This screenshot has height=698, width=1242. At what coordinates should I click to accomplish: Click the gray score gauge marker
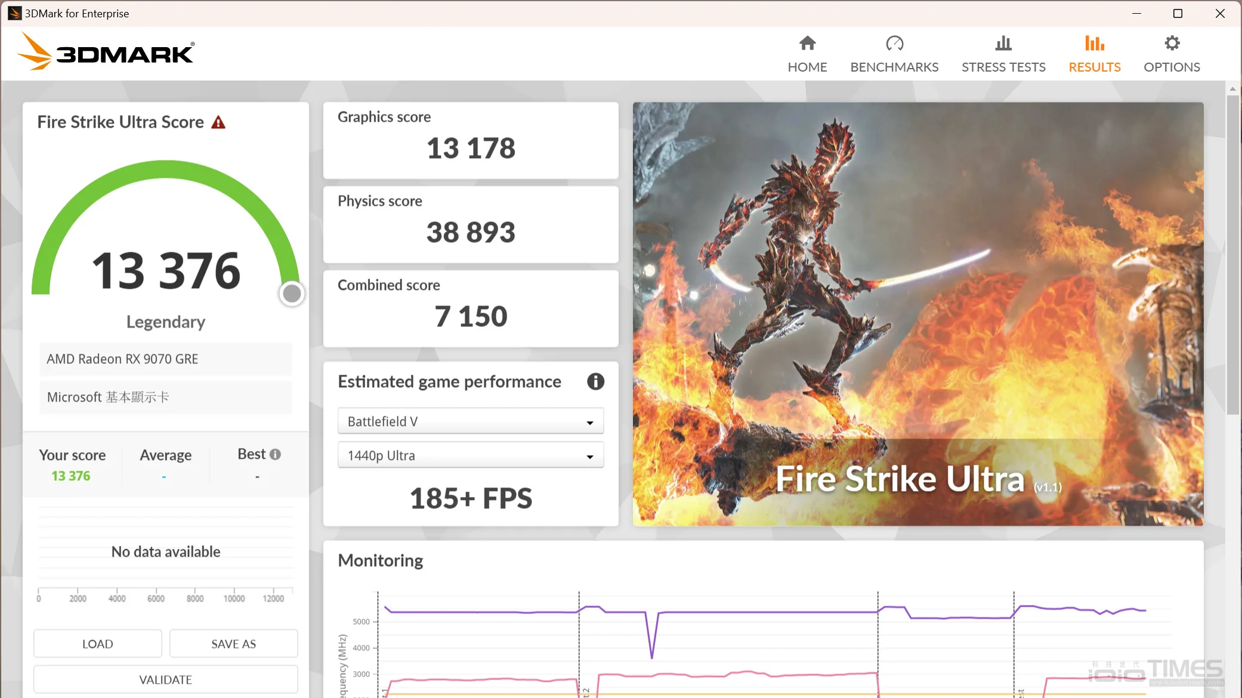292,294
